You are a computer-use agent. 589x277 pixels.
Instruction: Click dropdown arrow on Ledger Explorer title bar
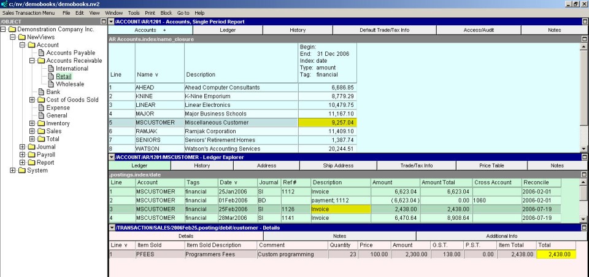pos(111,157)
